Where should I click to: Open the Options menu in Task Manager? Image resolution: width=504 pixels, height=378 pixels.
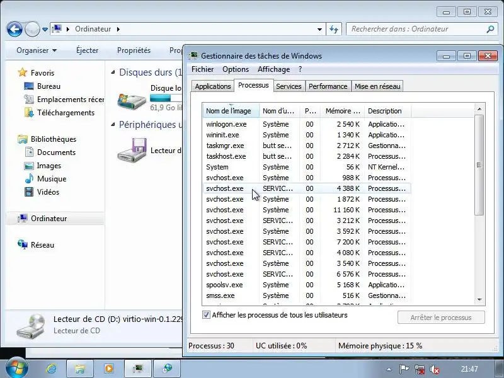pyautogui.click(x=236, y=69)
